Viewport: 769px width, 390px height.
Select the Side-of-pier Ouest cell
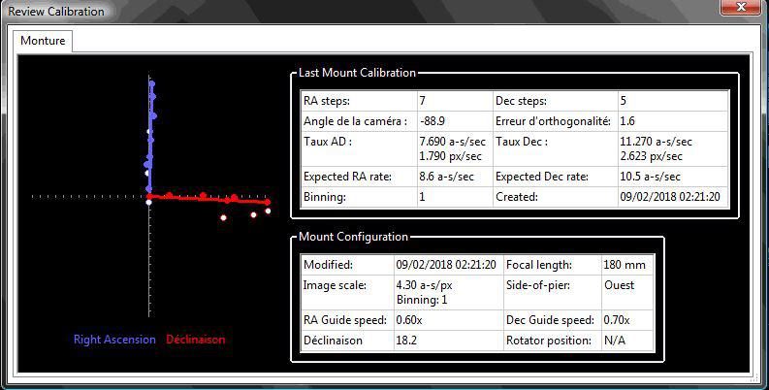pos(627,292)
